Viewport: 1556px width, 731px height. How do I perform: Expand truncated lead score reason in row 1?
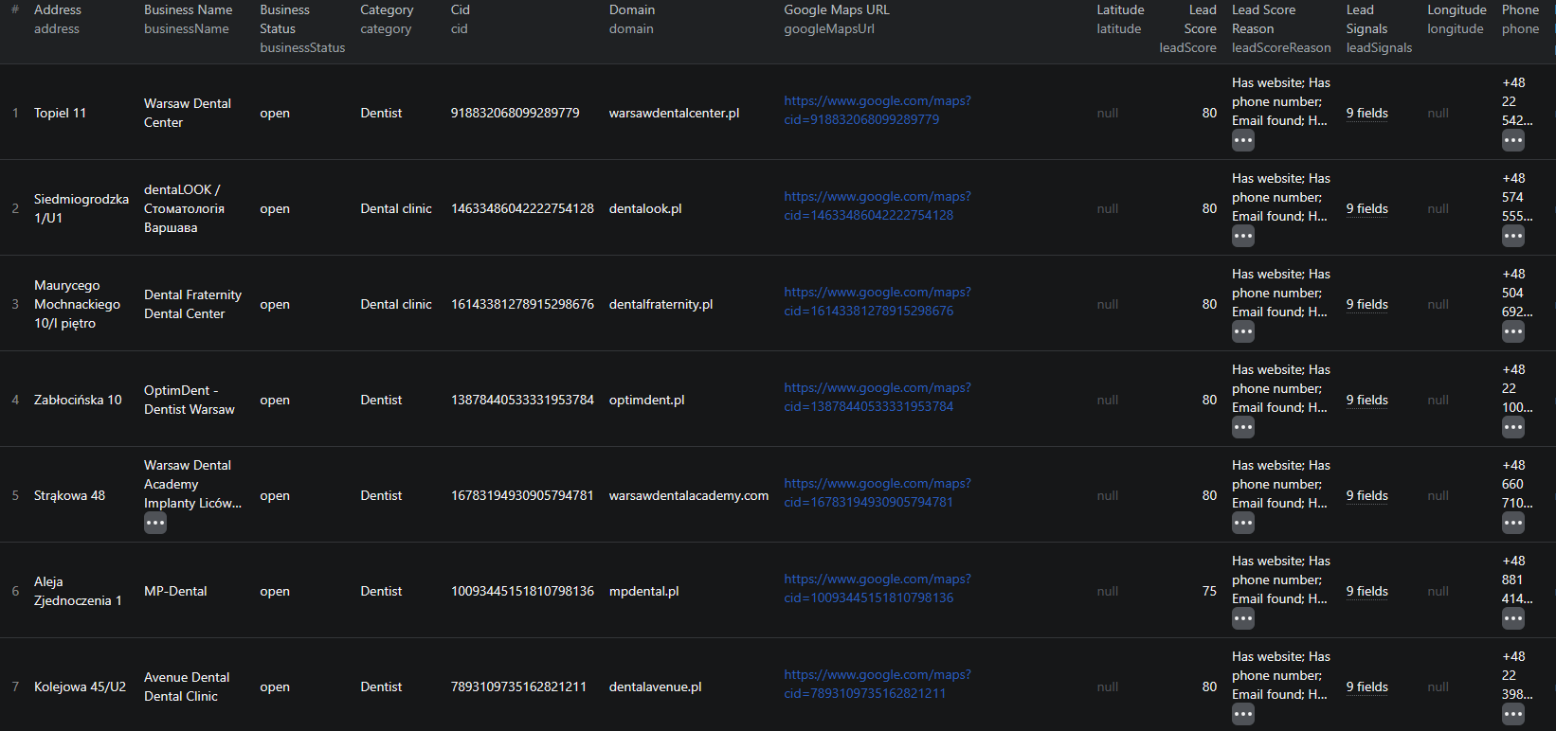click(1242, 140)
